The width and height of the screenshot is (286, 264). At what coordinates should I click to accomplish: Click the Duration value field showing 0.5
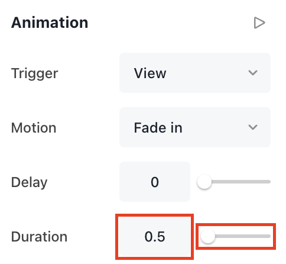155,236
